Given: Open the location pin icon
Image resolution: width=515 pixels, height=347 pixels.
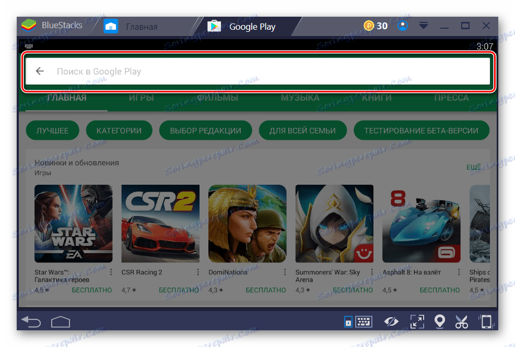Looking at the screenshot, I should (439, 321).
